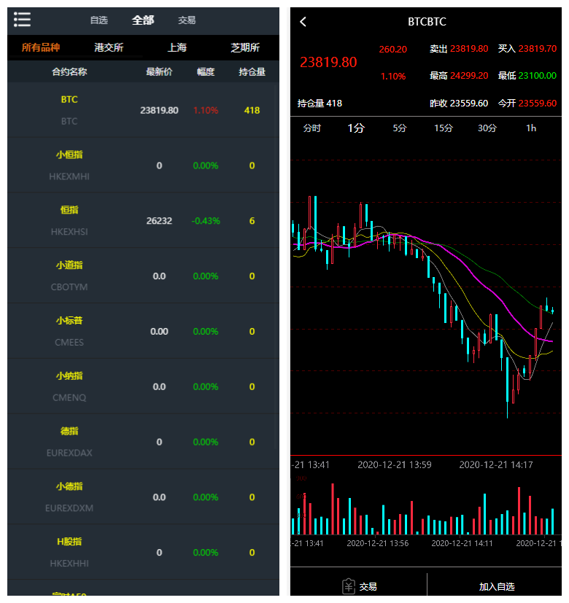569x603 pixels.
Task: Click the 418 open interest in list
Action: 252,110
